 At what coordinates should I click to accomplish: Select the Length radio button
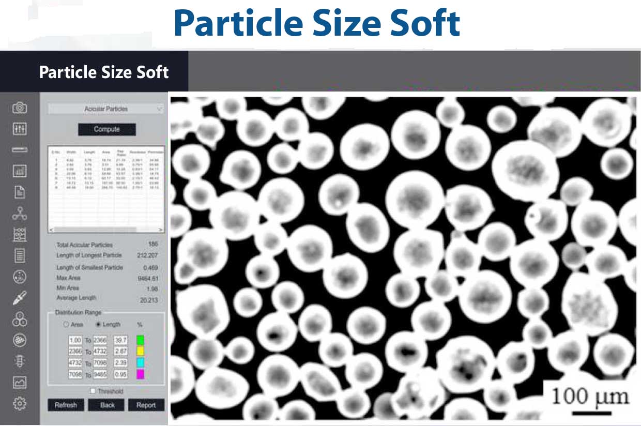[98, 325]
